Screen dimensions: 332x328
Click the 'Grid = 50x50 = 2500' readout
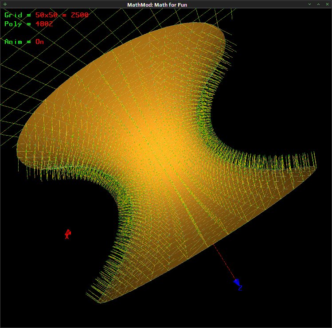click(x=47, y=15)
